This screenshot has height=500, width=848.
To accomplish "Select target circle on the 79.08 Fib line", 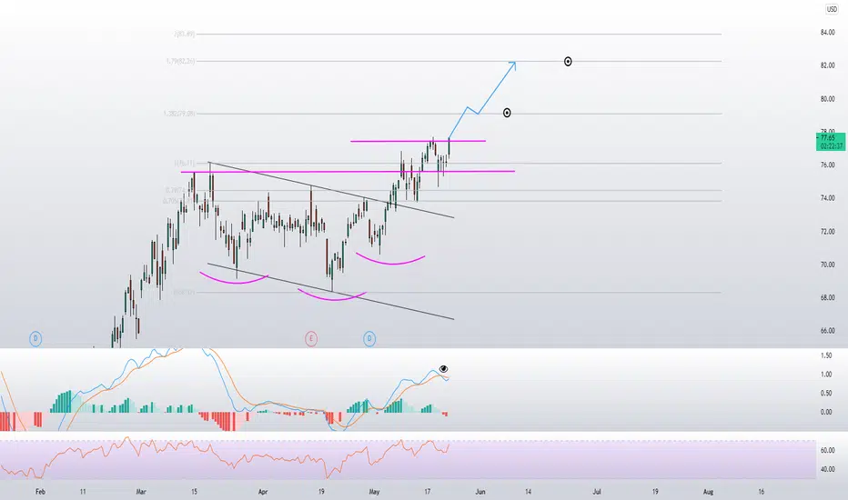I will [x=507, y=113].
